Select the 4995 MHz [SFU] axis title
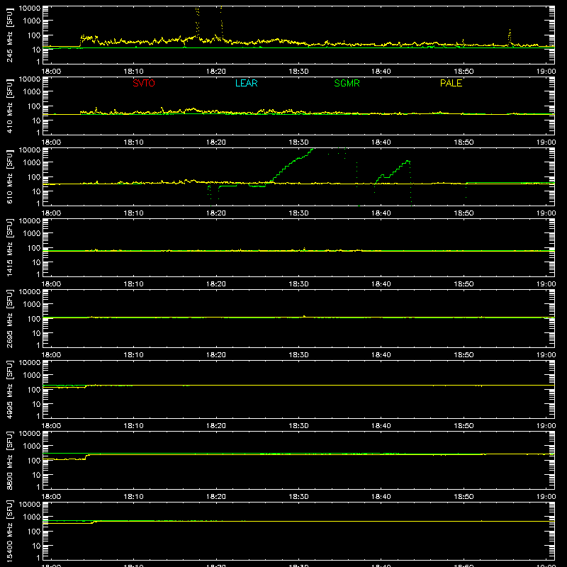 [9, 389]
